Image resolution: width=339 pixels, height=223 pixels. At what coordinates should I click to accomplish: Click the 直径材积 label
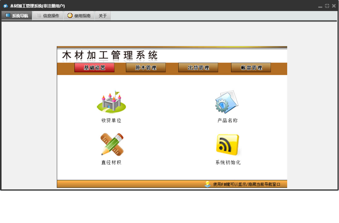pyautogui.click(x=111, y=162)
